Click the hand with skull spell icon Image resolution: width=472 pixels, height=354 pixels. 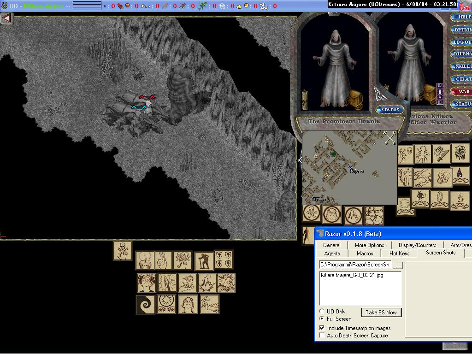[406, 154]
